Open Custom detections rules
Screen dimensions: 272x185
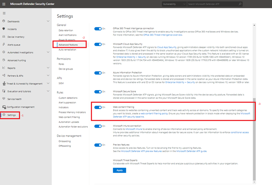[68, 98]
